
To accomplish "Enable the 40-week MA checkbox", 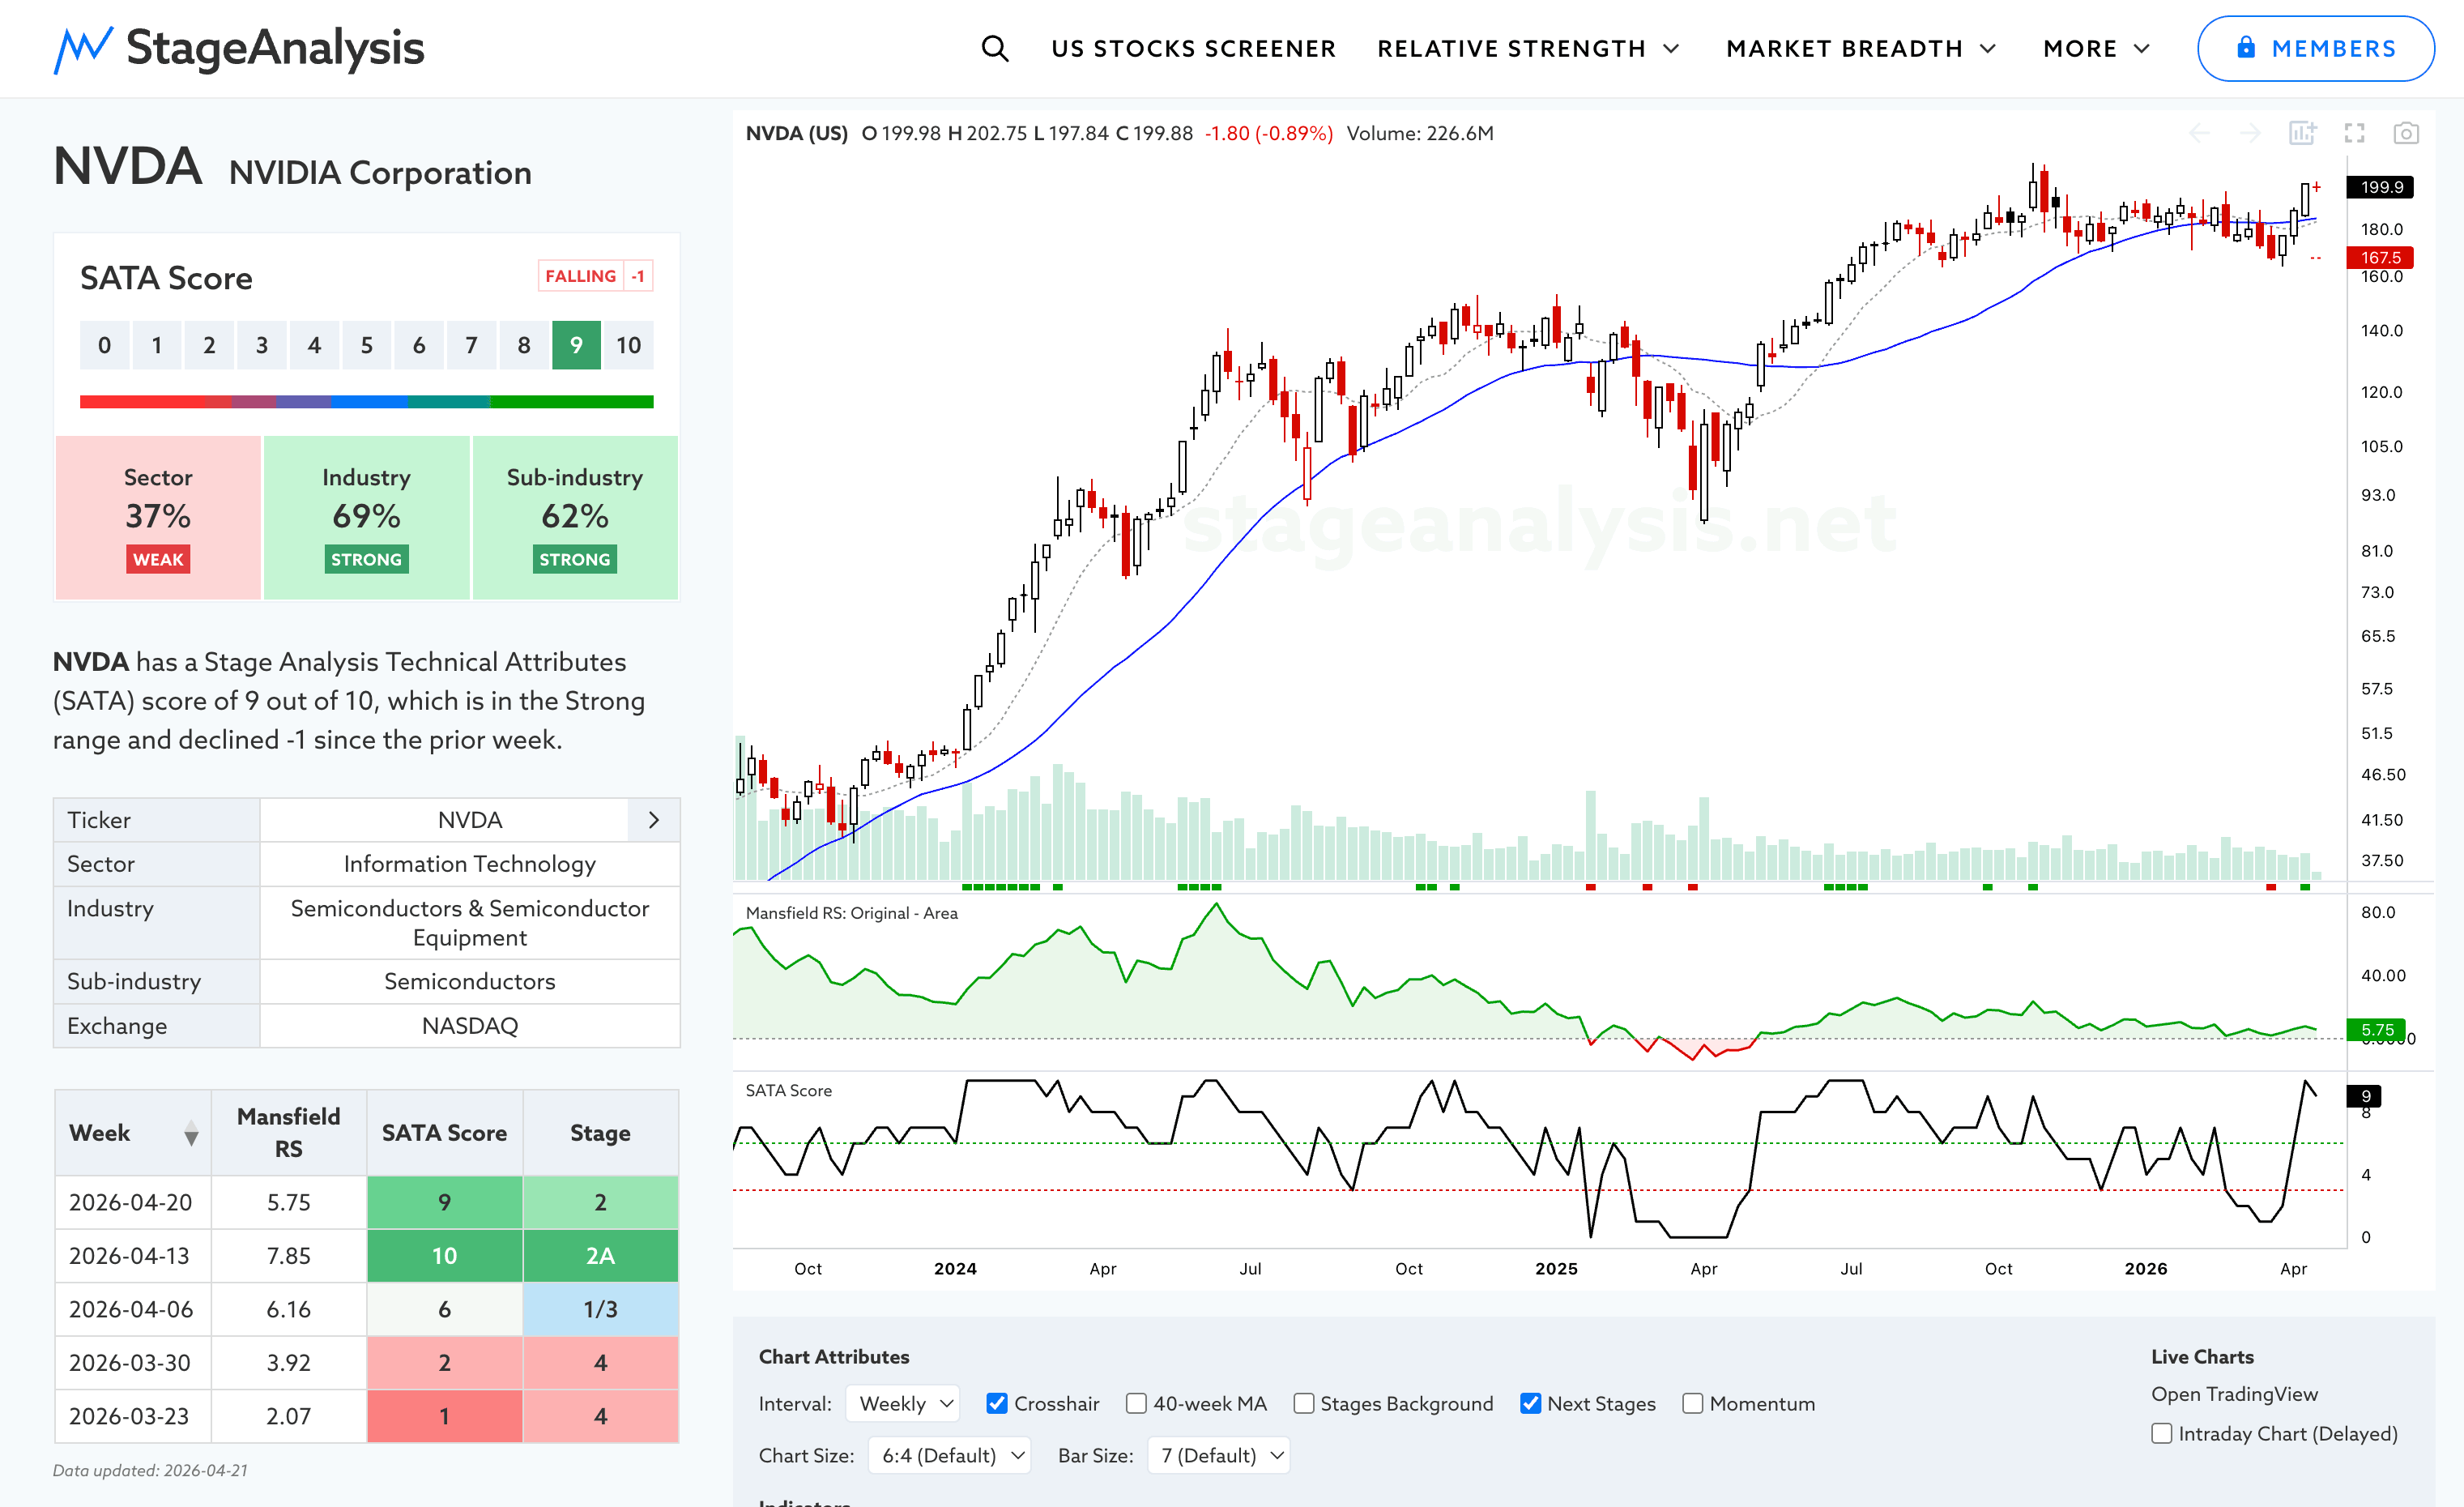I will click(x=1136, y=1403).
